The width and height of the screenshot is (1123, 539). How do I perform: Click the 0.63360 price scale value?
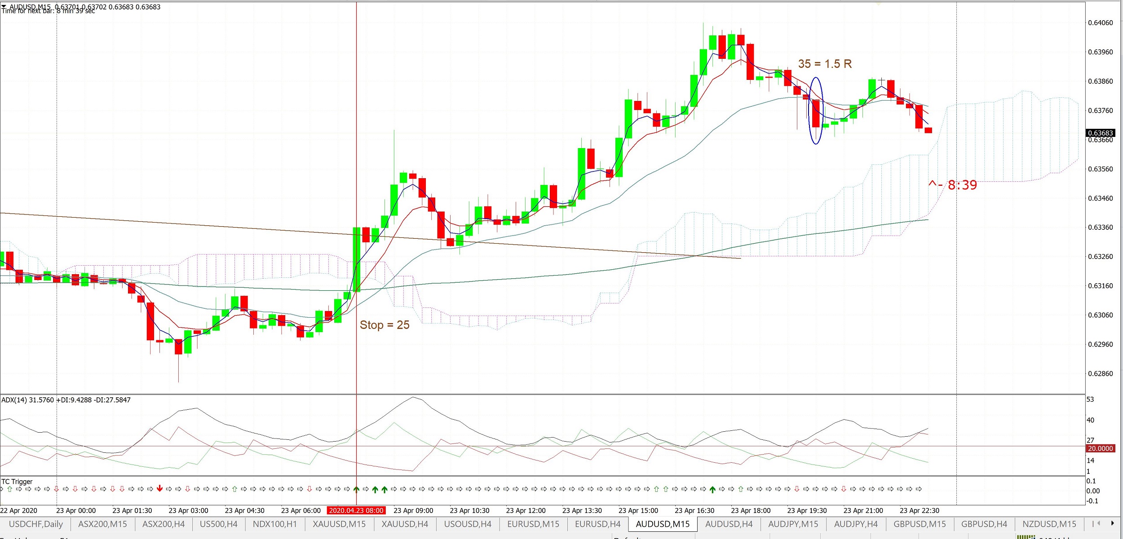pos(1101,228)
